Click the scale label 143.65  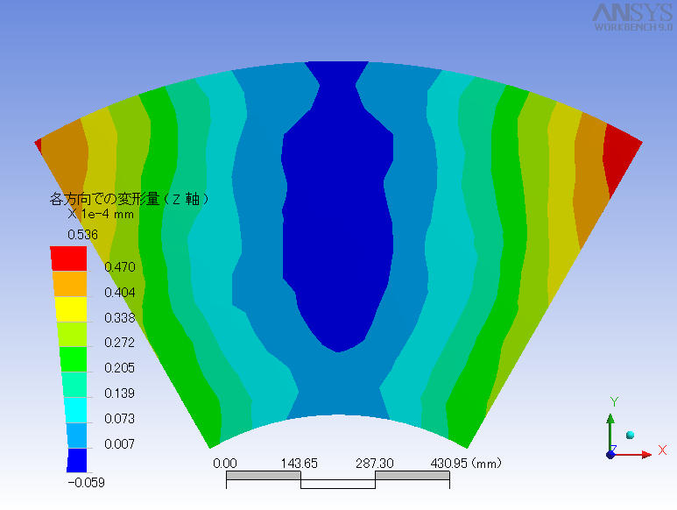(x=300, y=464)
